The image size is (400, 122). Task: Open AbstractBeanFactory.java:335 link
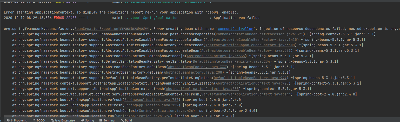216,56
